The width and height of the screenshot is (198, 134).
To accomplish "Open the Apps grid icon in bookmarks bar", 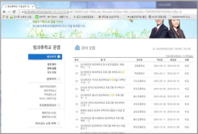I will pyautogui.click(x=4, y=17).
